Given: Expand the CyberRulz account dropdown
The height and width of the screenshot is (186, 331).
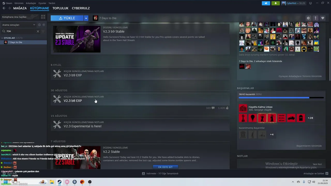Looking at the screenshot, I should (x=294, y=3).
